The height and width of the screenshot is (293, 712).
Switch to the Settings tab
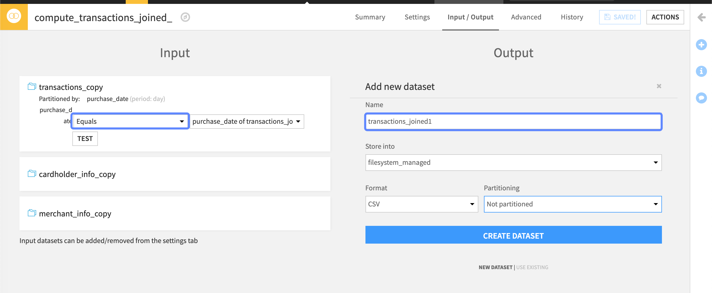[417, 17]
